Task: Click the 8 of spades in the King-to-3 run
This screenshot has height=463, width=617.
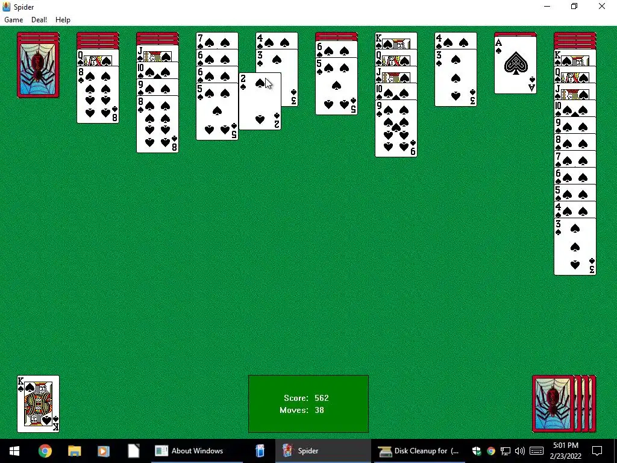Action: coord(575,142)
